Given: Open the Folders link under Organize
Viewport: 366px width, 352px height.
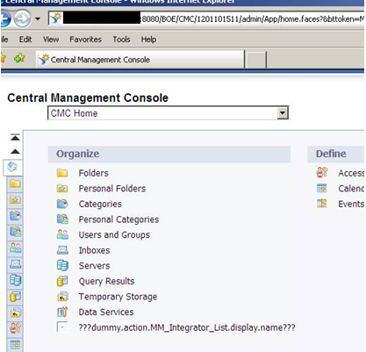Looking at the screenshot, I should [93, 173].
